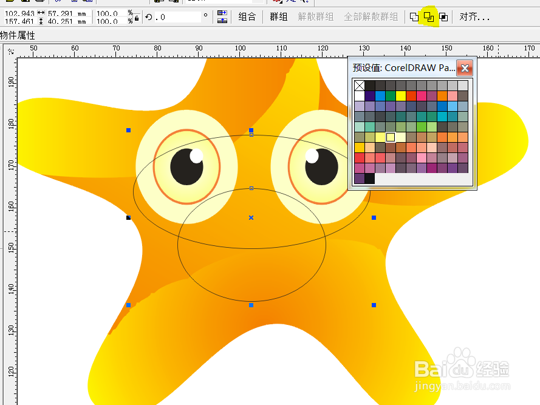Image resolution: width=540 pixels, height=405 pixels.
Task: Click the Save icon on standard toolbar
Action: pos(24,2)
